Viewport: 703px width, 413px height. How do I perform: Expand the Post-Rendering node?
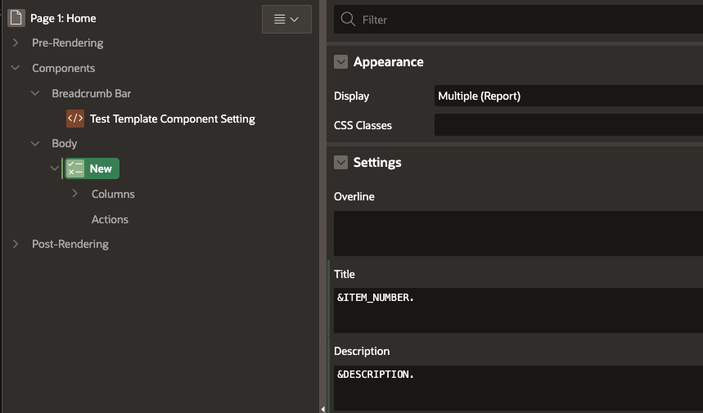[16, 244]
